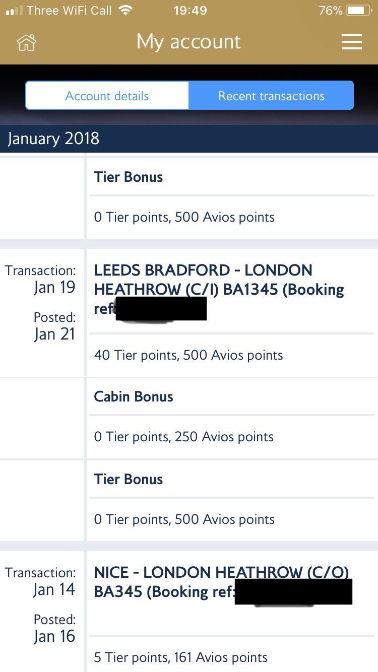This screenshot has width=378, height=672.
Task: Tap the Jan 19 transaction date
Action: (54, 287)
